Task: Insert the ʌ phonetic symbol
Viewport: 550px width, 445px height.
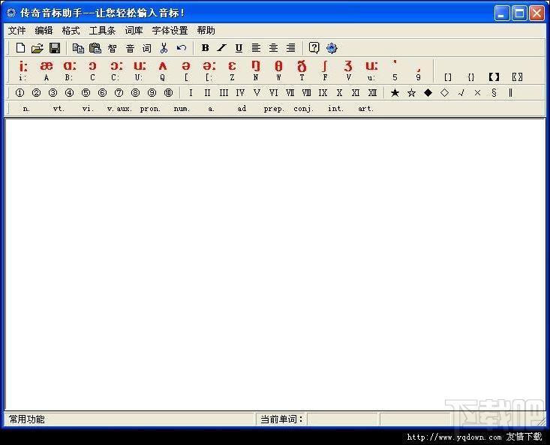Action: click(162, 71)
